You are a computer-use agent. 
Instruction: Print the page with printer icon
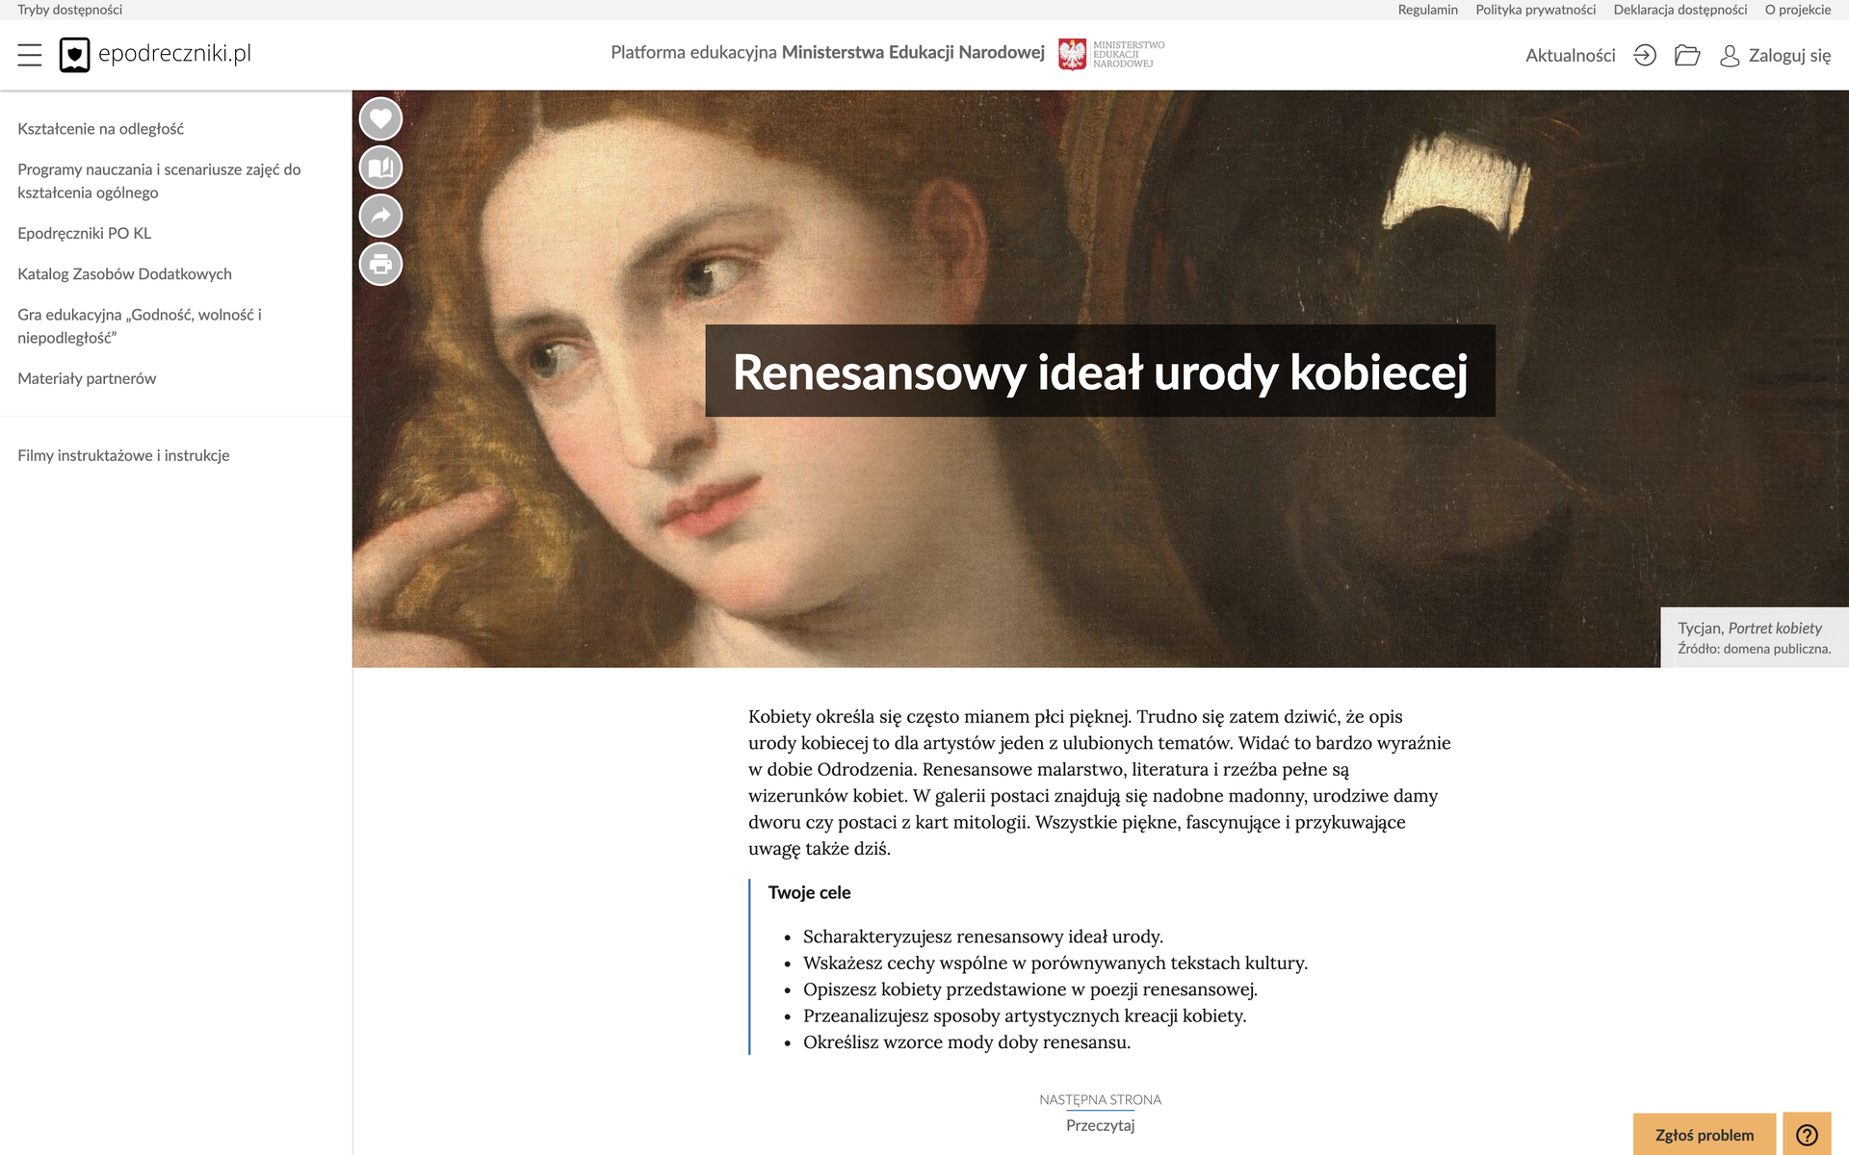click(380, 264)
